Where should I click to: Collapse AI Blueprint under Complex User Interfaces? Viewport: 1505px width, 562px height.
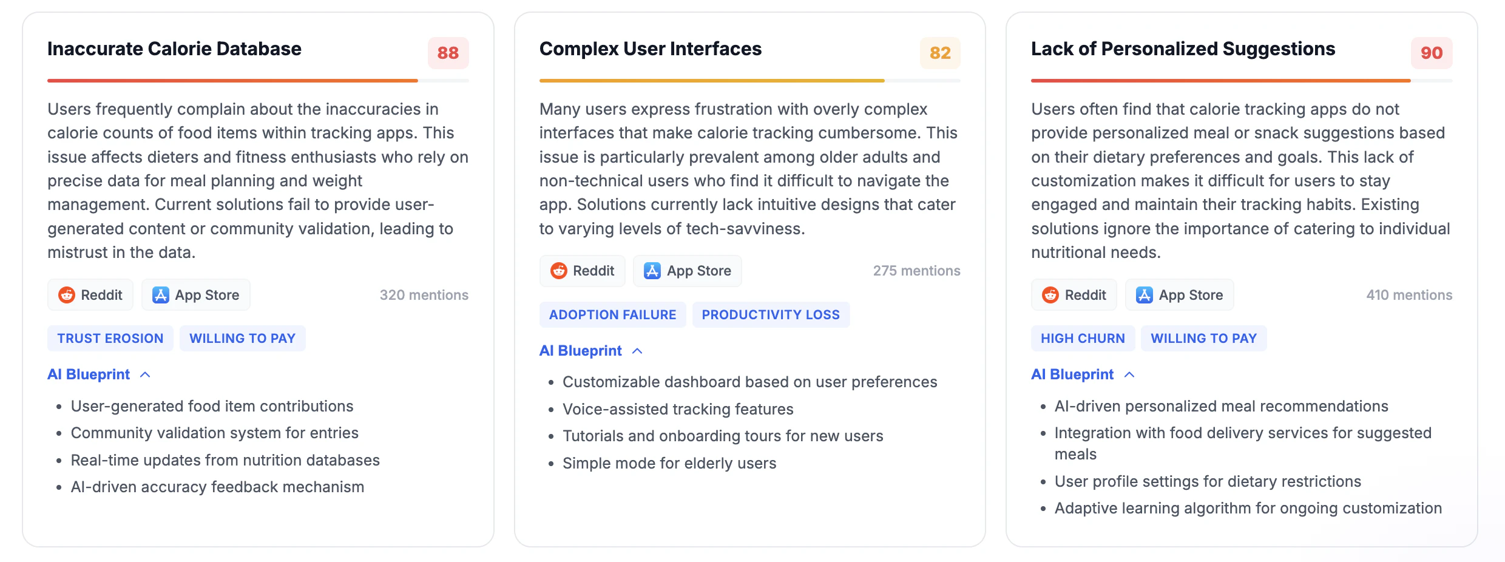pos(637,351)
